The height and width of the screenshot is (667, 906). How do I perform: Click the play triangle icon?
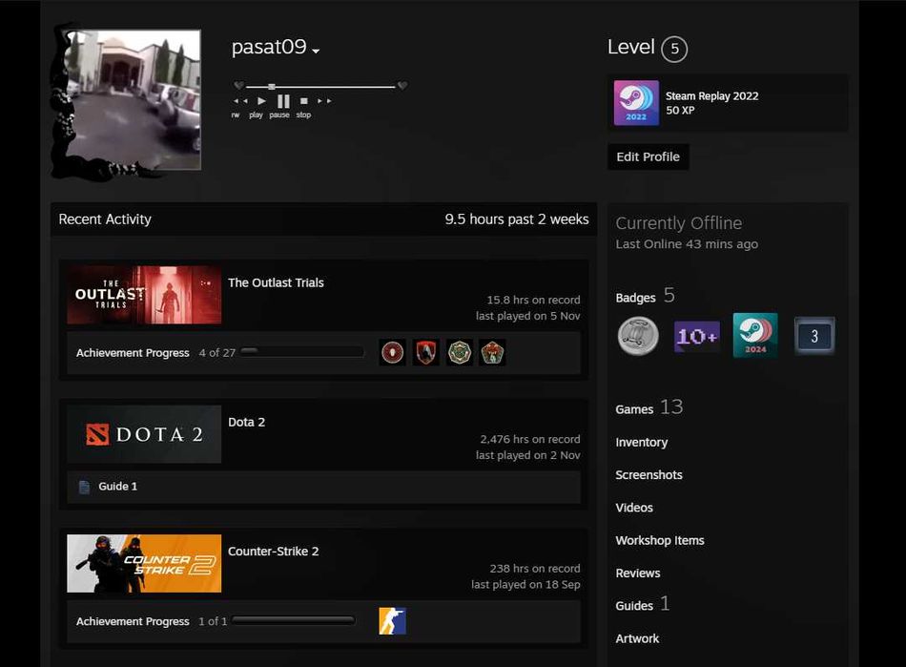pos(261,101)
